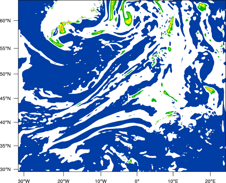Click the 50°N latitude label
Image resolution: width=226 pixels, height=183 pixels.
pyautogui.click(x=5, y=74)
